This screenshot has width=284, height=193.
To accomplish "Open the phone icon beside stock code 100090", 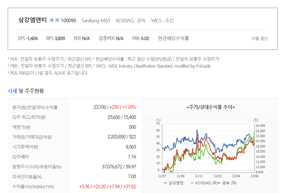I will (57, 20).
